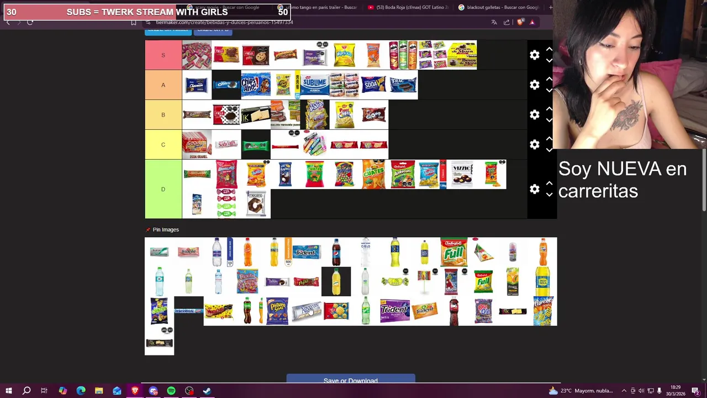Screen dimensions: 707x398
Task: Move B tier row down with chevron
Action: (x=549, y=121)
